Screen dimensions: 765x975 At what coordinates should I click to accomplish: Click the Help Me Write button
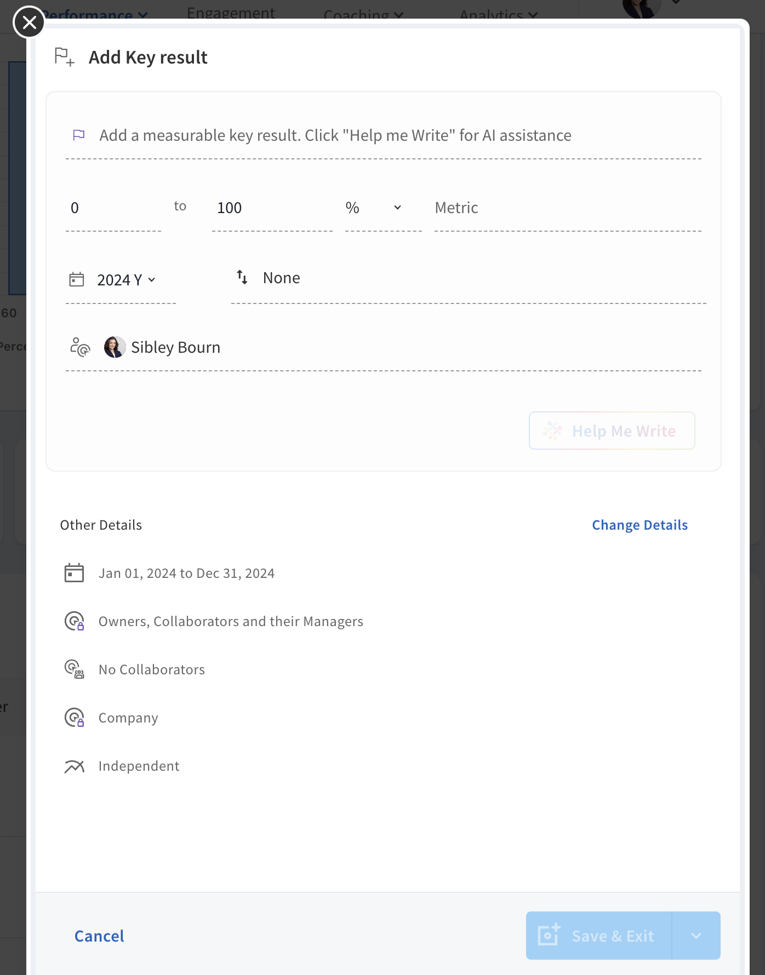[612, 431]
